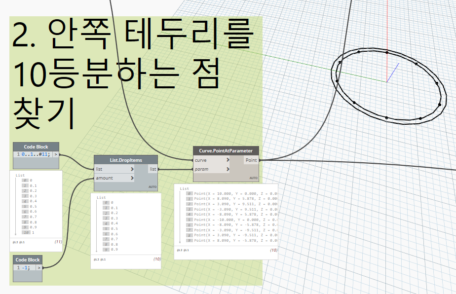Click the Point output port of Curve.PointAtParameter
Viewport: 456px width, 294px height.
tap(251, 160)
